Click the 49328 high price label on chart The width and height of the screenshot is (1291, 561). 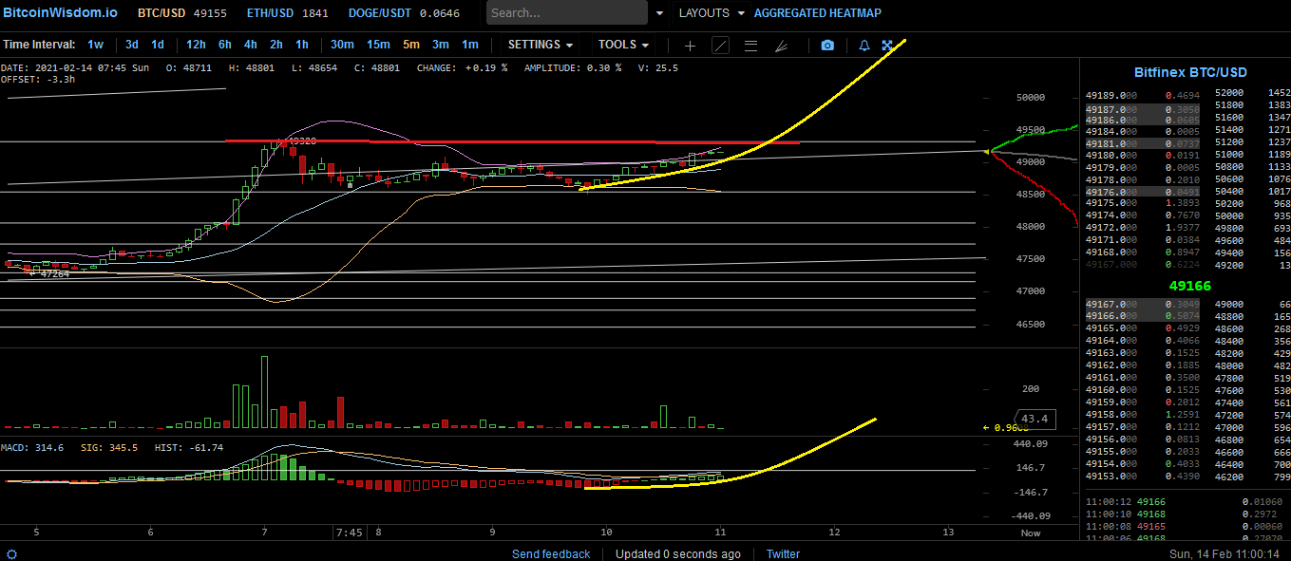301,140
